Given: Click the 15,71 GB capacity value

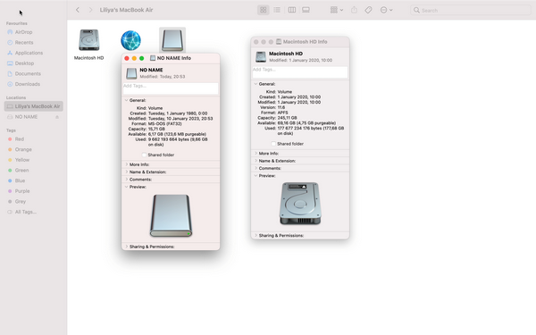Looking at the screenshot, I should (x=156, y=129).
